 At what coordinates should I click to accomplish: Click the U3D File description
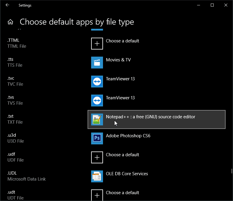click(x=16, y=141)
